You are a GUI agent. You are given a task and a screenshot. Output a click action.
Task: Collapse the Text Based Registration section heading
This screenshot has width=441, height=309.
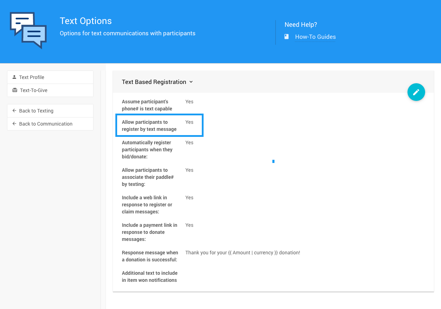click(154, 82)
